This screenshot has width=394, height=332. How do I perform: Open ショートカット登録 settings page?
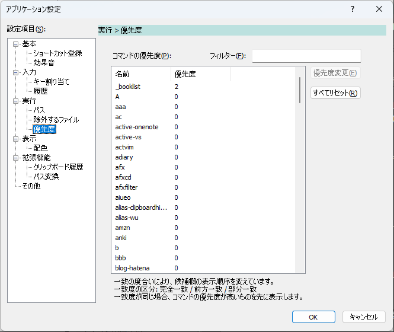pos(57,53)
